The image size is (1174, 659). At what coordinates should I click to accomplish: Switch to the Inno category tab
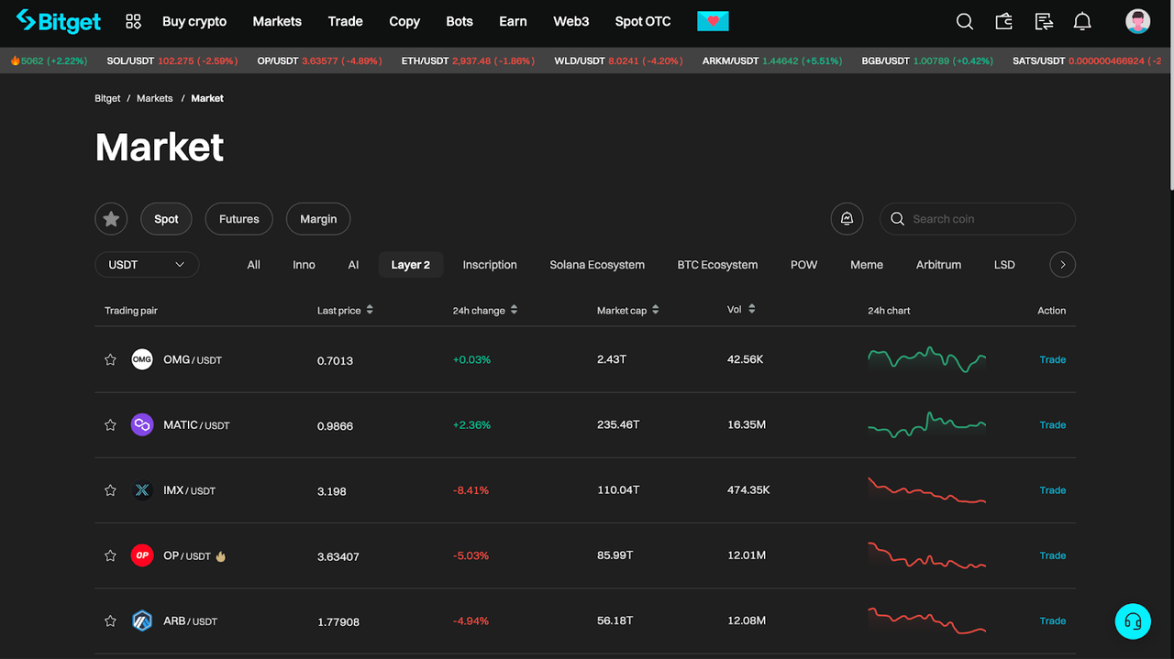(x=304, y=265)
